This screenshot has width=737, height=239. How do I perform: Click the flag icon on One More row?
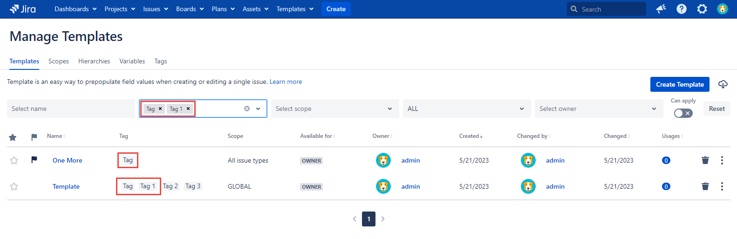(34, 160)
